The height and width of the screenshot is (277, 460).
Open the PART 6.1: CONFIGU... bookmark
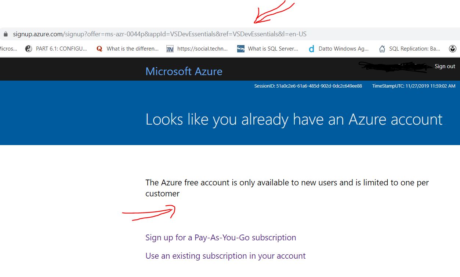[x=56, y=48]
